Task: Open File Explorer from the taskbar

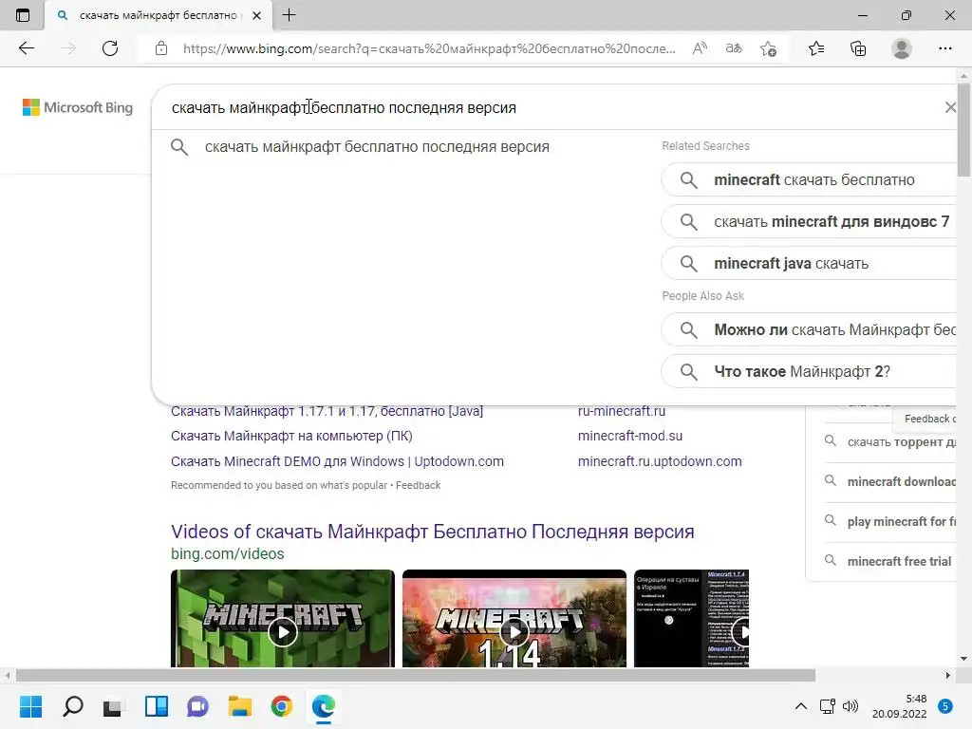Action: tap(239, 706)
